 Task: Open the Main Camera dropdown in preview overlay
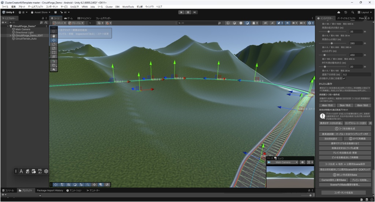pyautogui.click(x=282, y=162)
